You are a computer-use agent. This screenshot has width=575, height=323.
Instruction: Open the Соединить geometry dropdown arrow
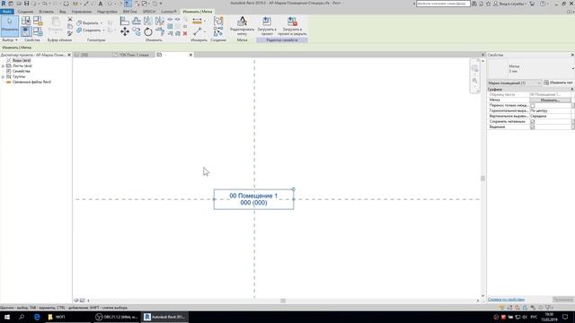[x=103, y=31]
